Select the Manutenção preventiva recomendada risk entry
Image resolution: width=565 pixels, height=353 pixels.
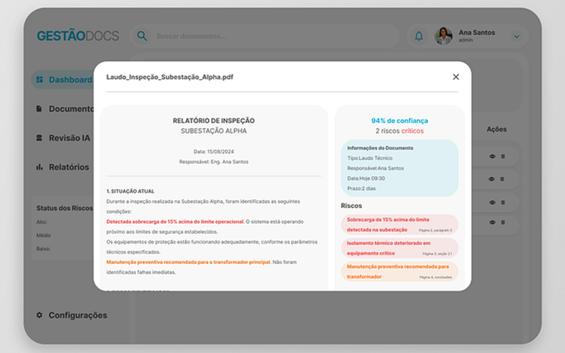pos(399,271)
